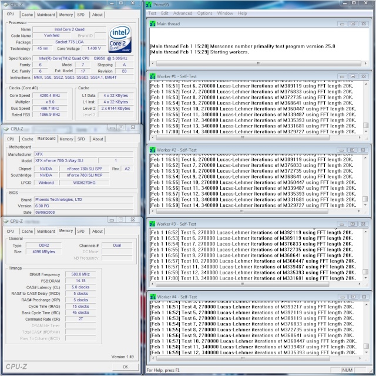Click the Worker #4 window icon

click(x=153, y=297)
